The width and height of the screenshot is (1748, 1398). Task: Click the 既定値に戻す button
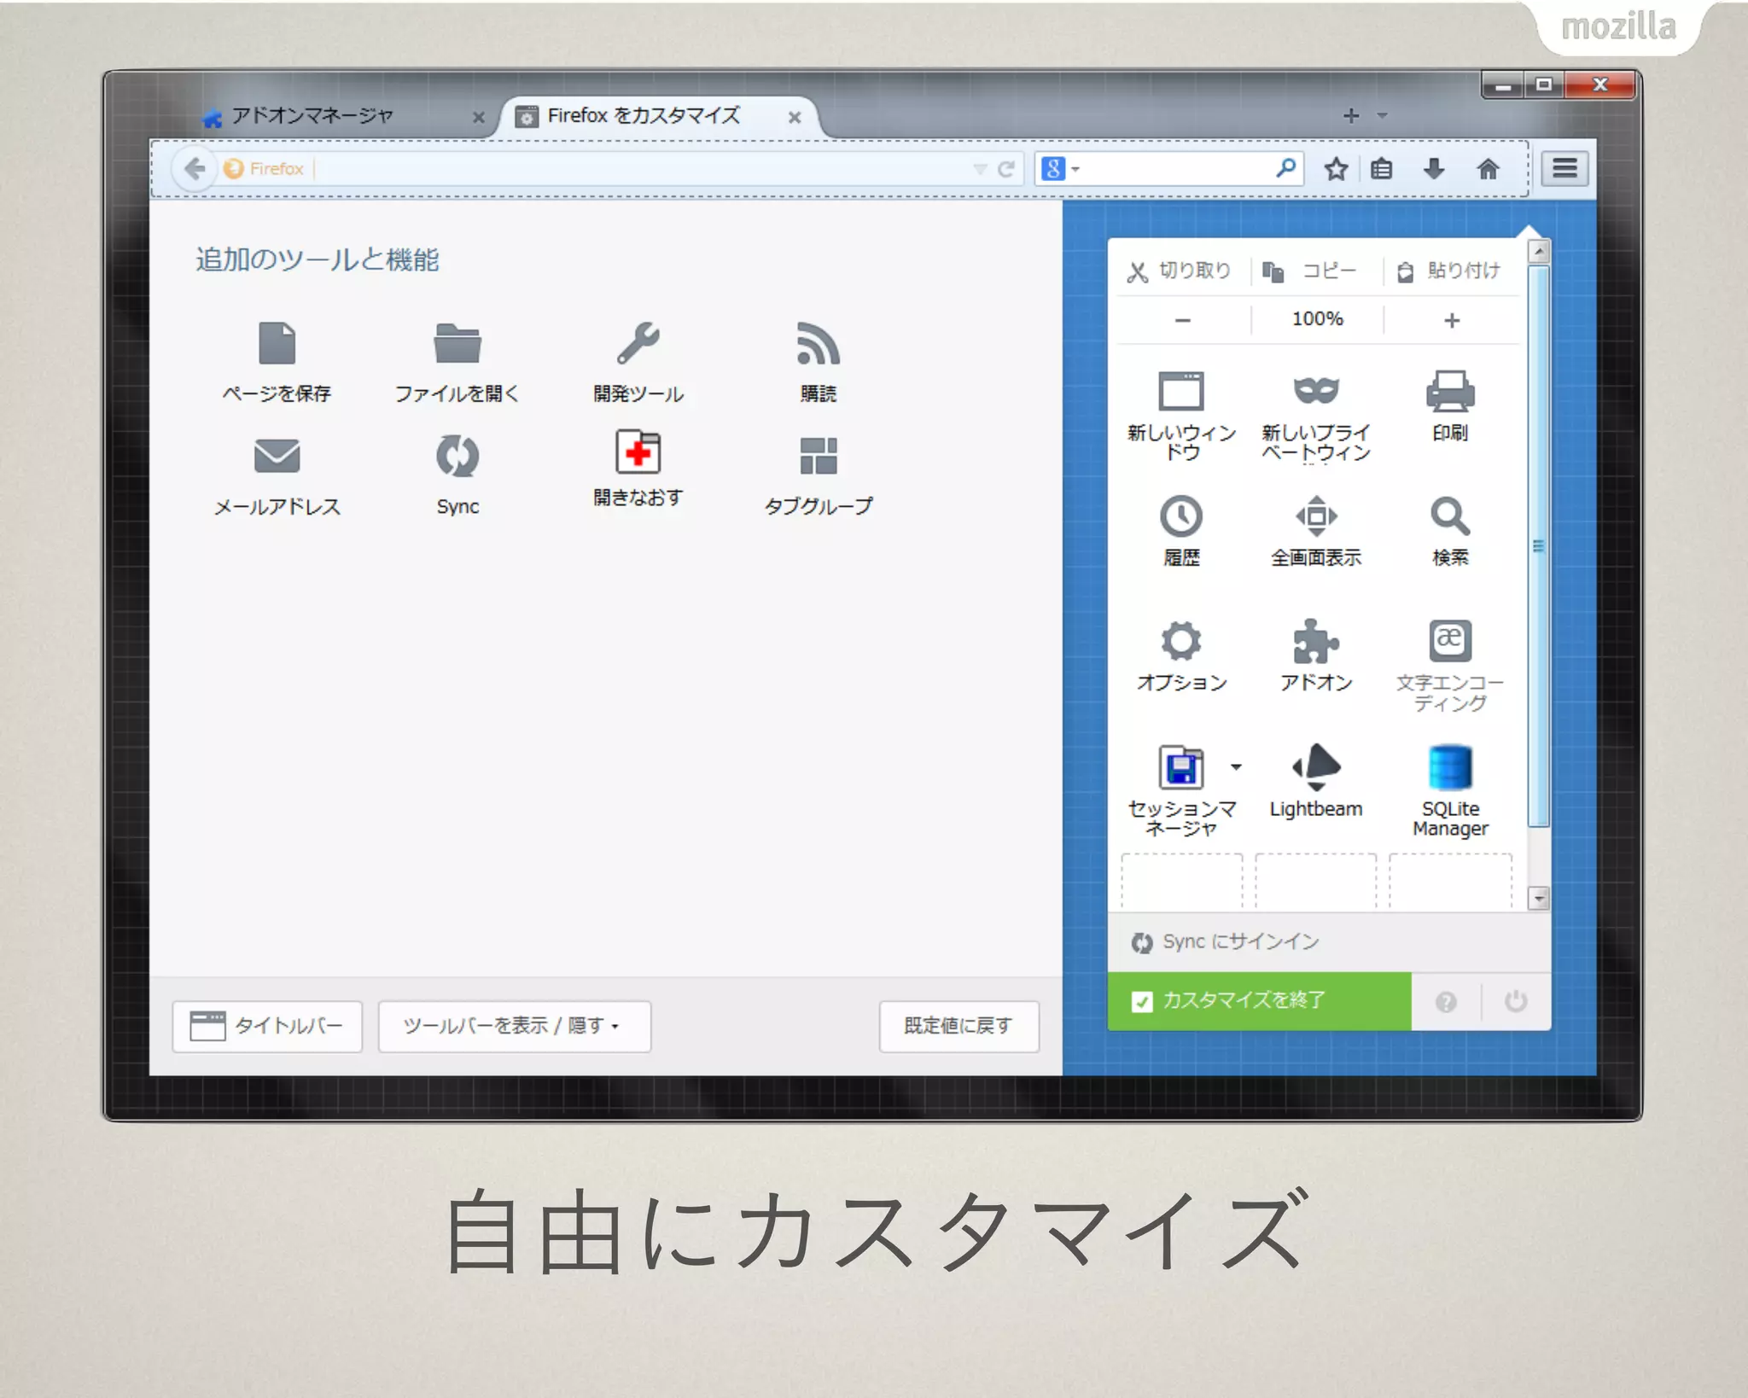click(958, 1025)
